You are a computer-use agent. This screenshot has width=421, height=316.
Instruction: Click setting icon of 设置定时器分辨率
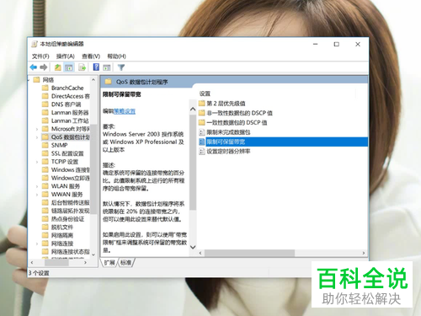point(201,151)
